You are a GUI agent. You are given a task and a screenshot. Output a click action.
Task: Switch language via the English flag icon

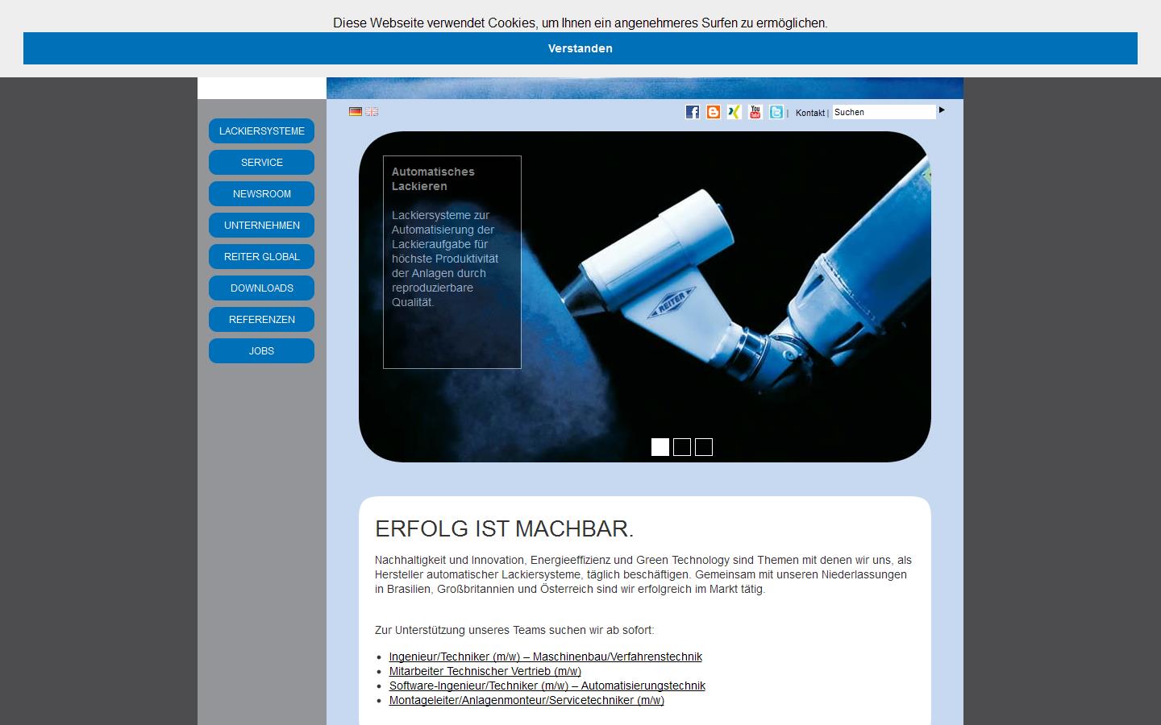coord(372,111)
